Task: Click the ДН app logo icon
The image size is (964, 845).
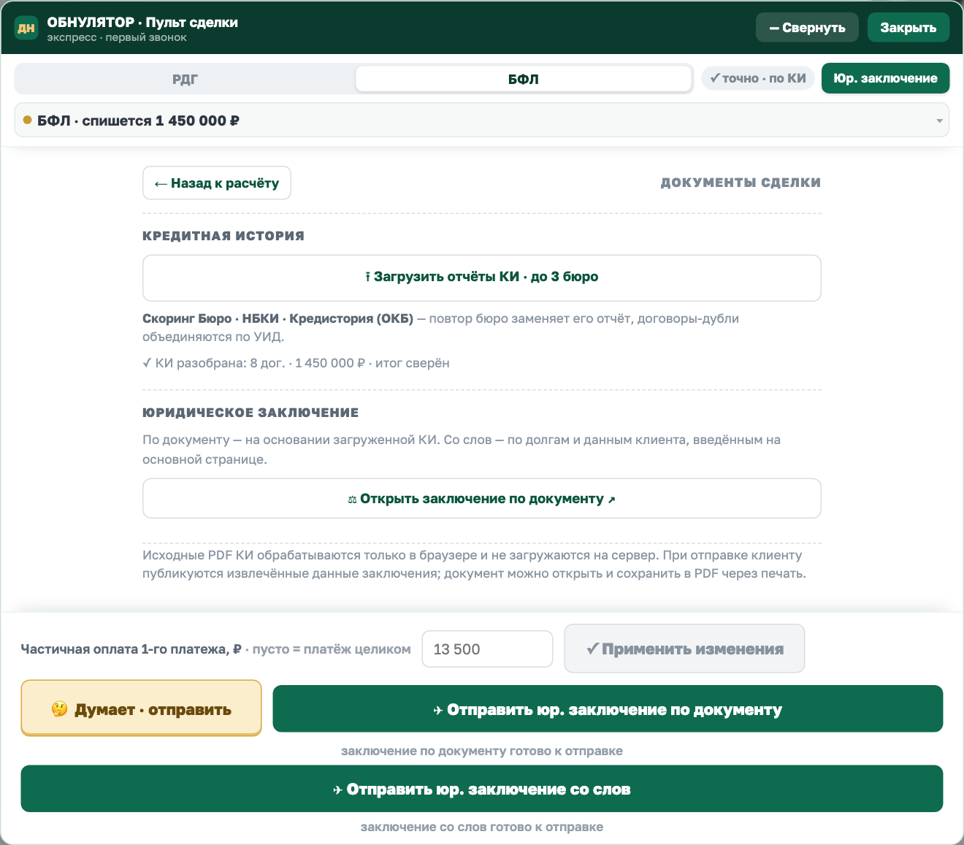Action: click(26, 28)
